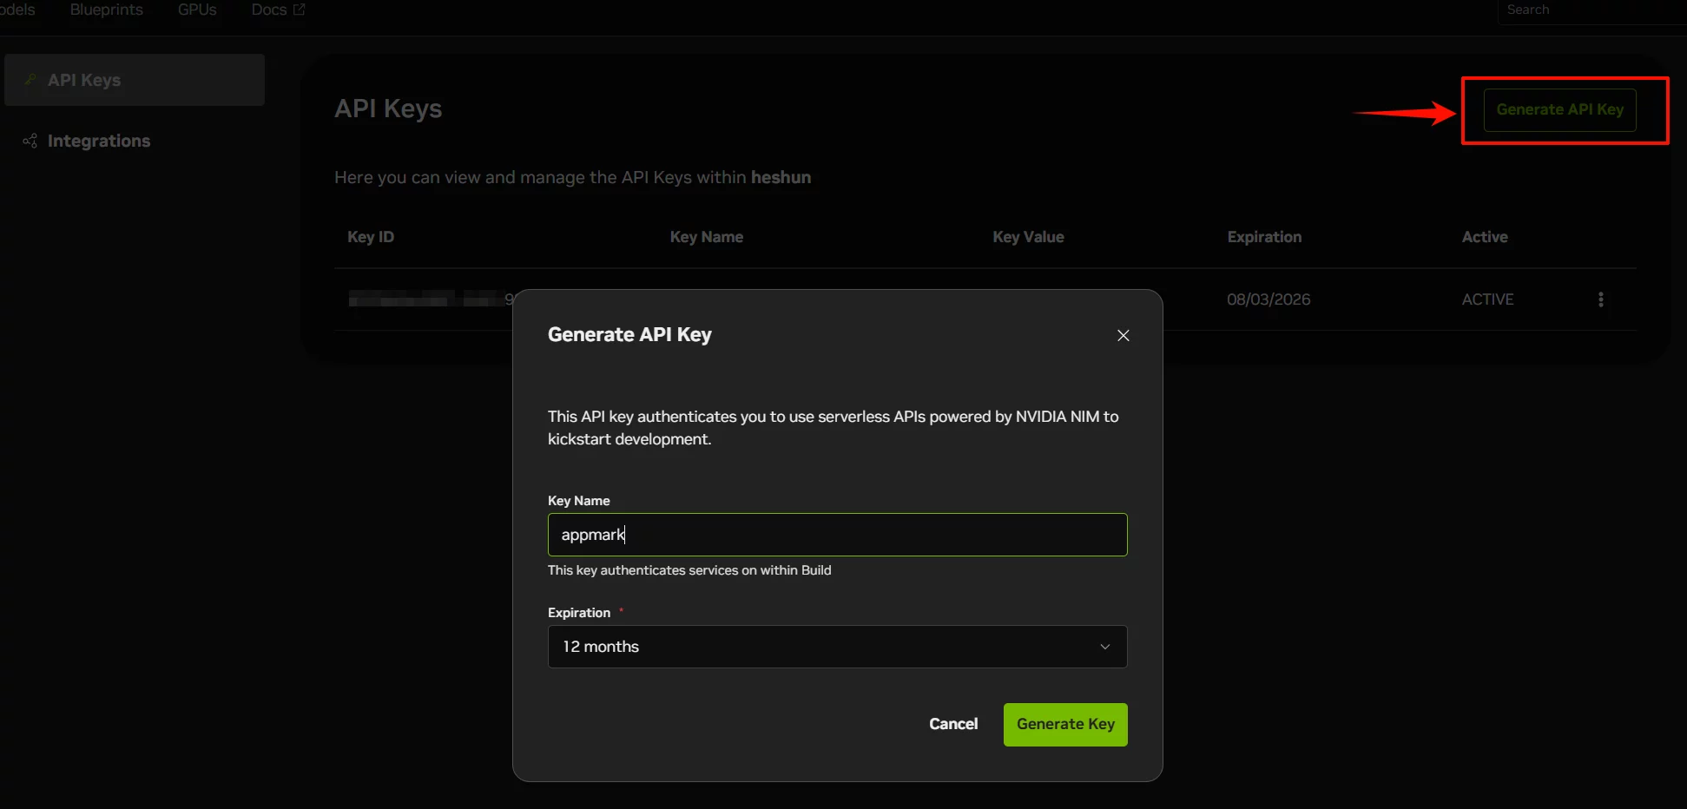Click the Integrations share icon in sidebar
1687x809 pixels.
click(30, 141)
